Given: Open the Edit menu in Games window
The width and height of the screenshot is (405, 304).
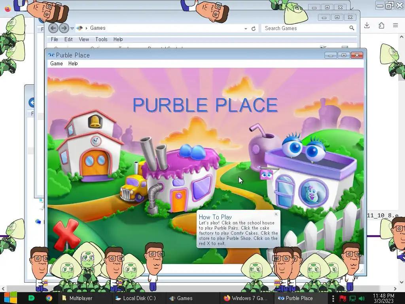Looking at the screenshot, I should (68, 39).
